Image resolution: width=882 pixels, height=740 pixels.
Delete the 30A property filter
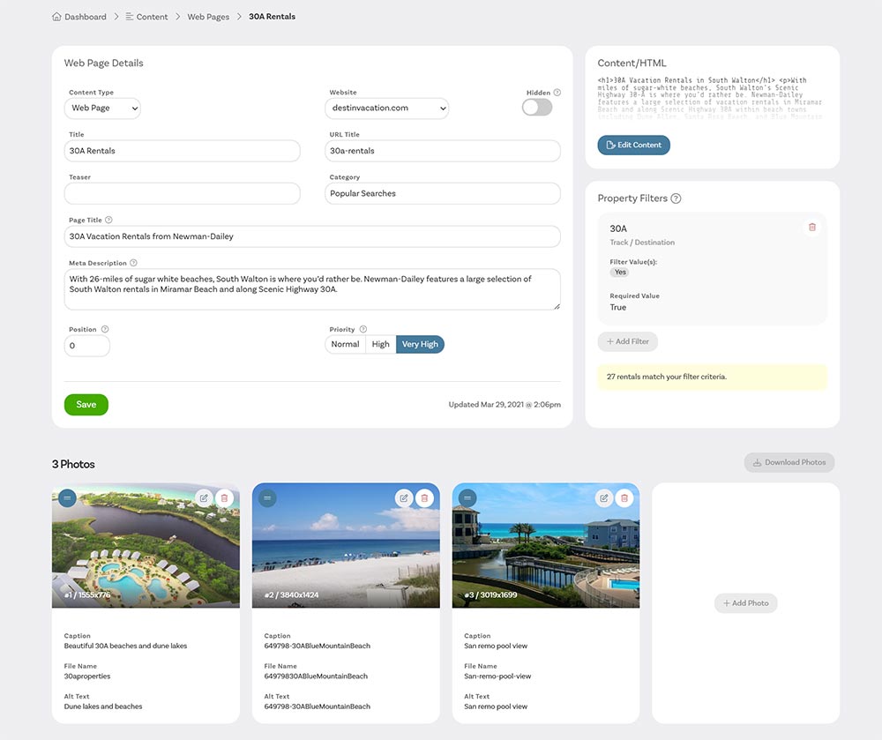tap(811, 228)
